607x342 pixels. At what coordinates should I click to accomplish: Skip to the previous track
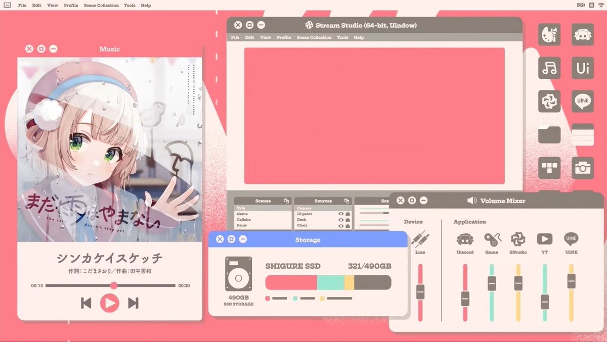pyautogui.click(x=86, y=303)
